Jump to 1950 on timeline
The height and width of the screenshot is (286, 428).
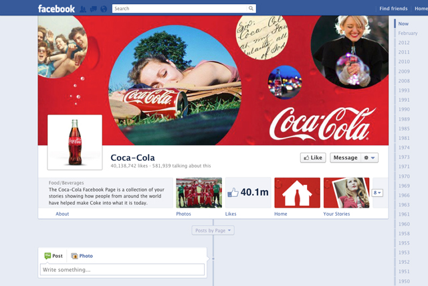(404, 281)
